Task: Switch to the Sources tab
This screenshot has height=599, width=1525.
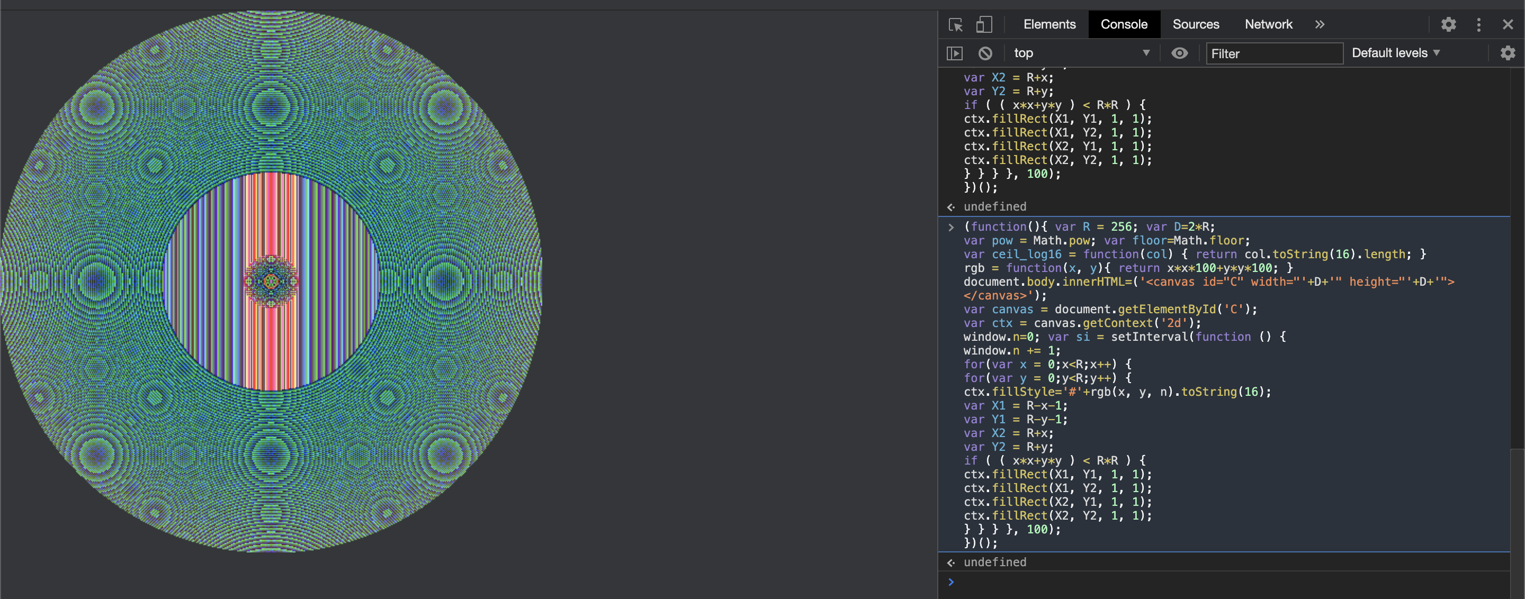Action: click(1195, 24)
